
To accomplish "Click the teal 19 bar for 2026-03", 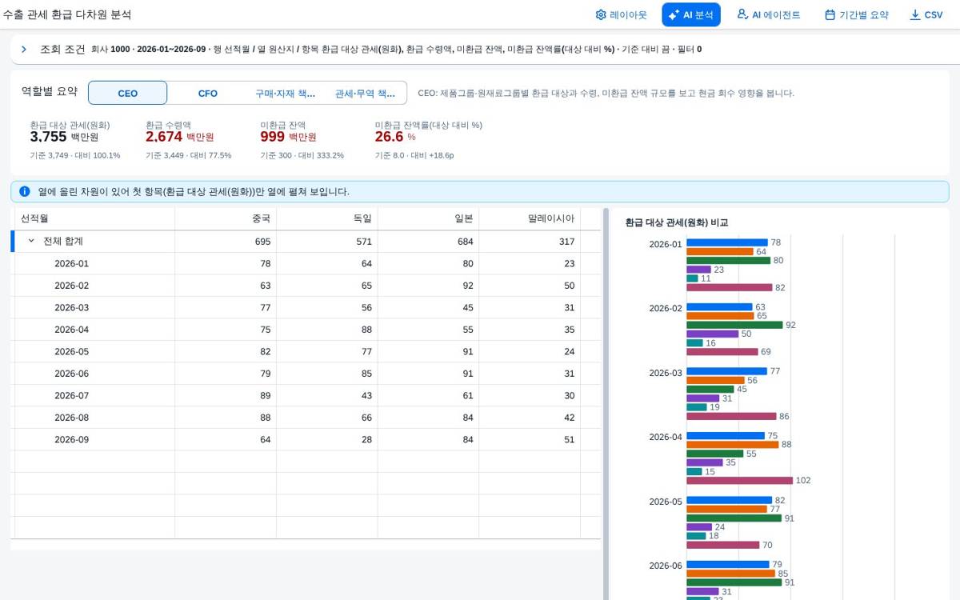I will click(x=696, y=407).
